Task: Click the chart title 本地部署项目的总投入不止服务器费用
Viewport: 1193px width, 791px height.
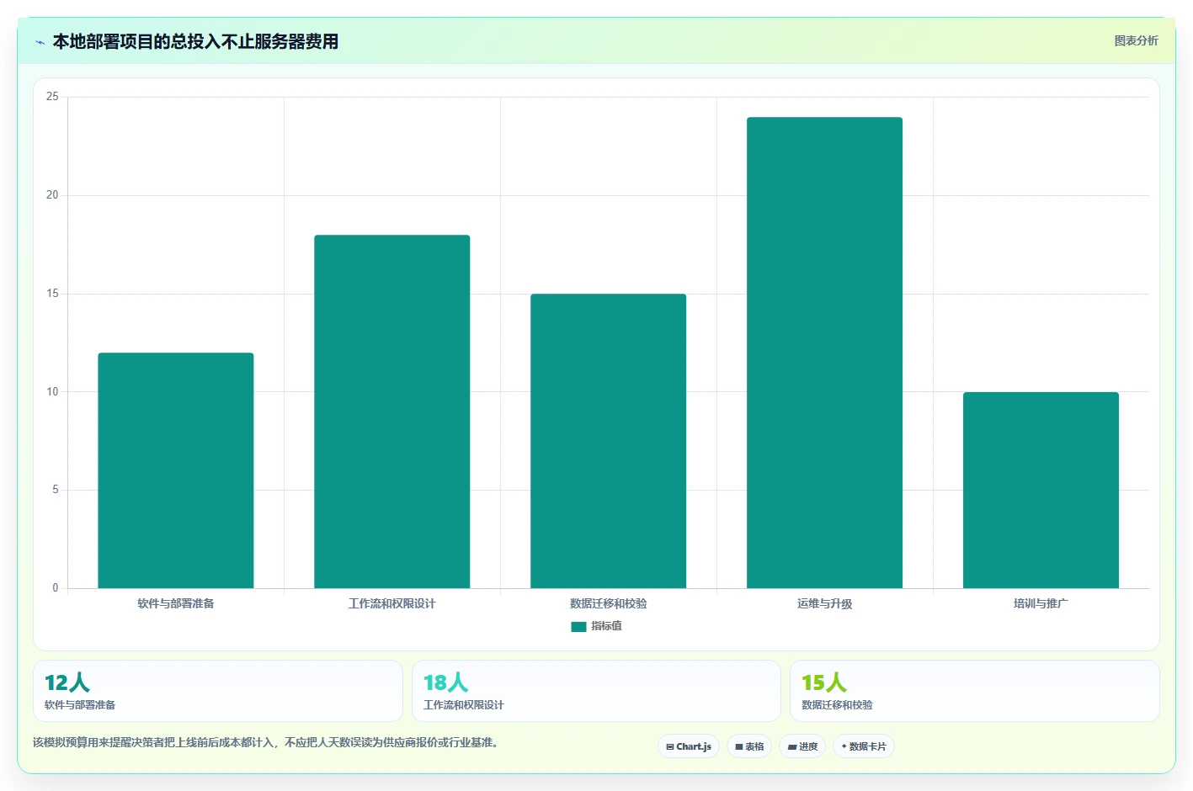Action: [195, 42]
